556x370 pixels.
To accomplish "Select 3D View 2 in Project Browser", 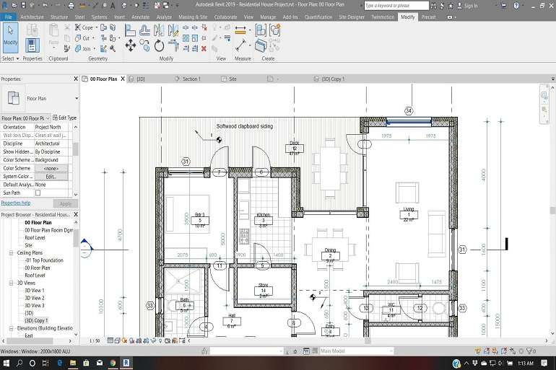I will click(x=35, y=298).
